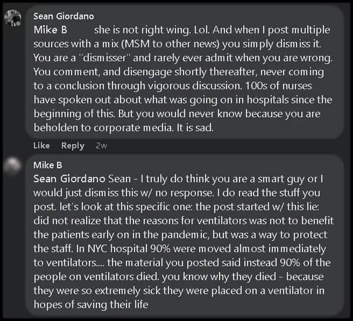Open the 2w timestamp permalink

pos(101,146)
